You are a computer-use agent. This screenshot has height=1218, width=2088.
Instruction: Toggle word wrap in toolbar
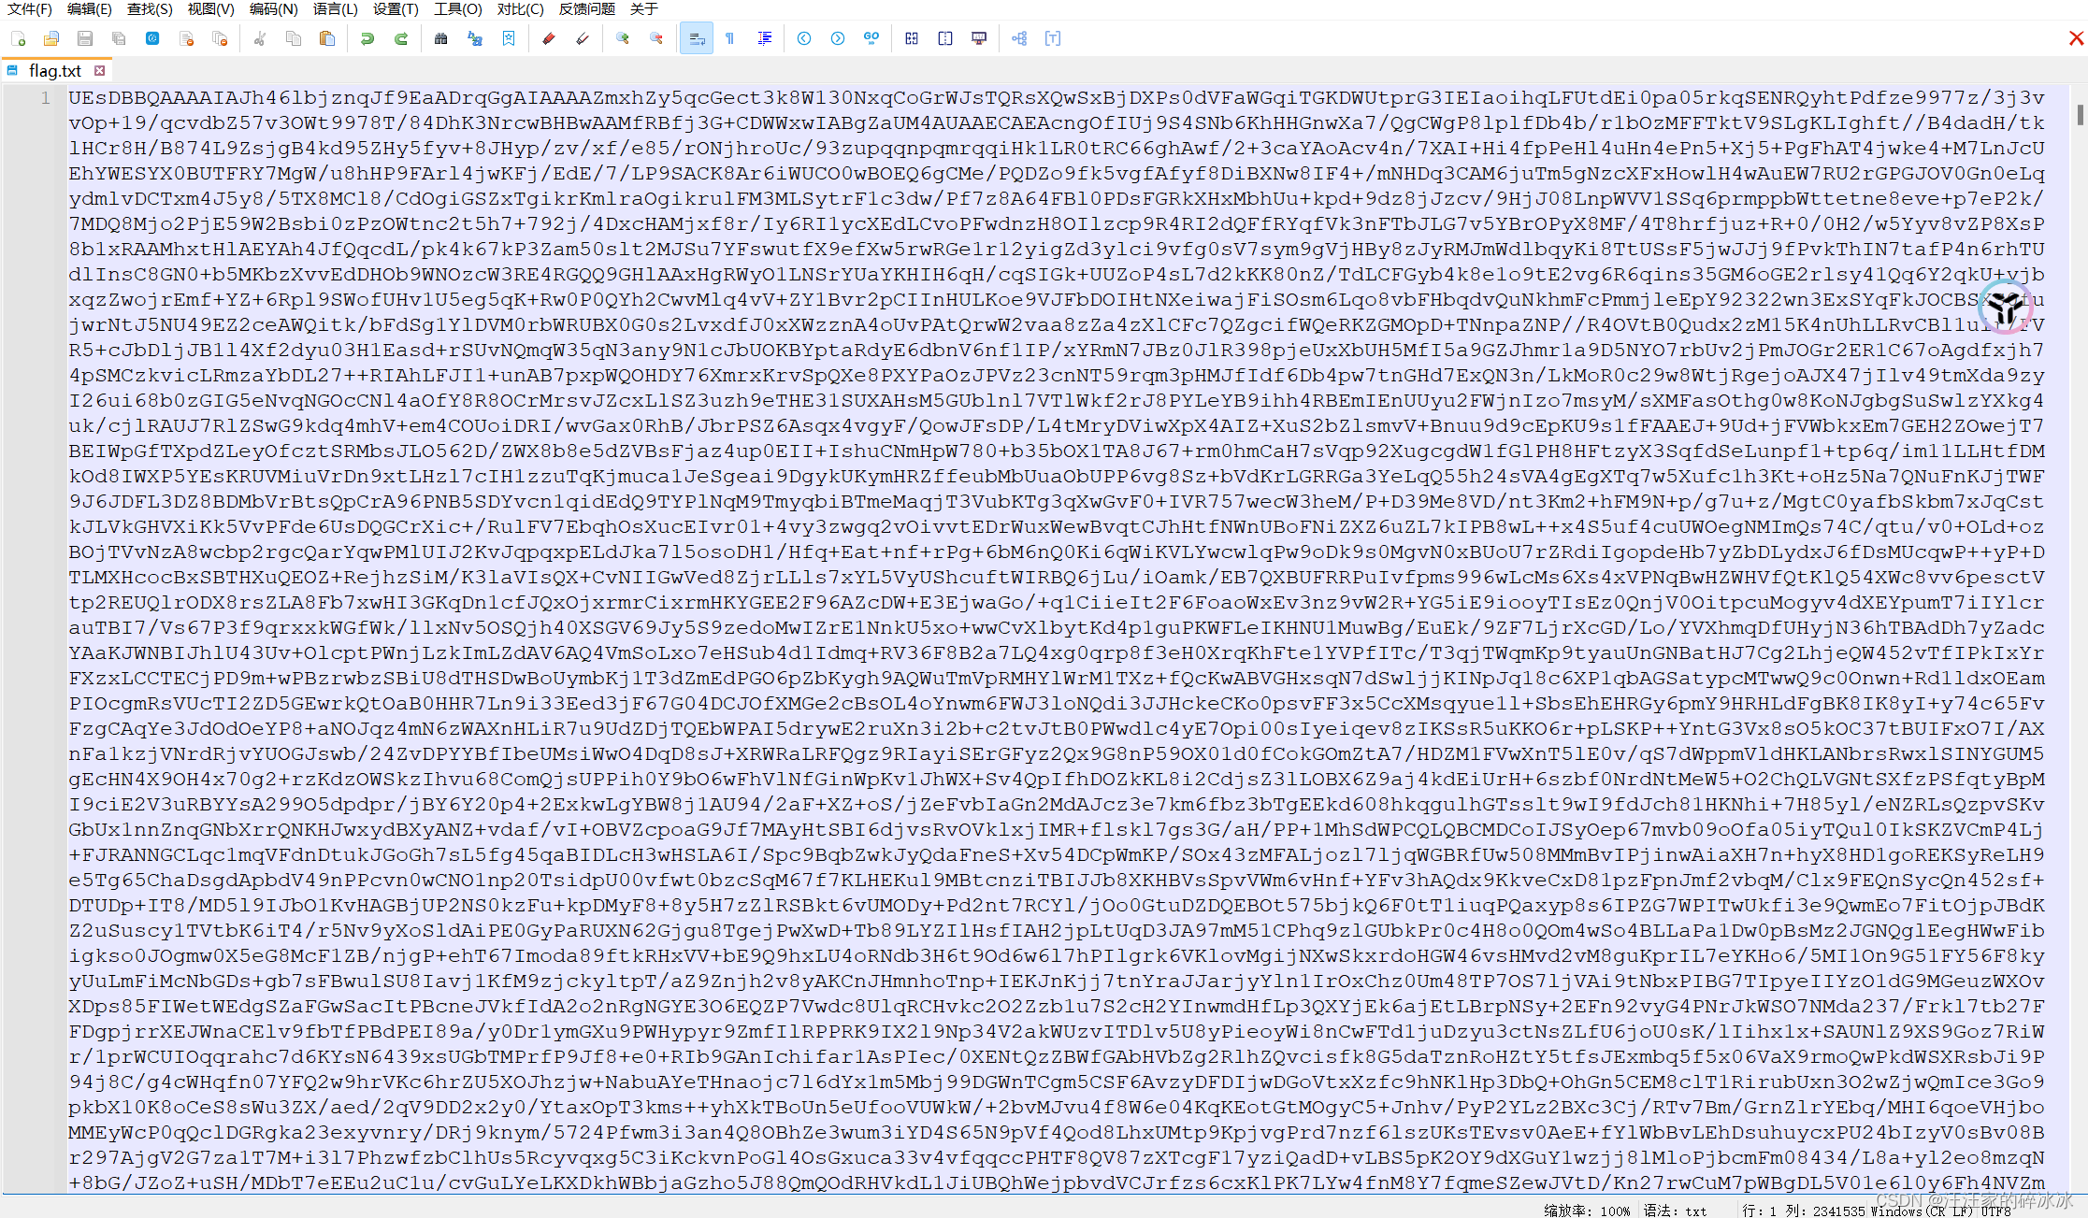click(x=697, y=38)
